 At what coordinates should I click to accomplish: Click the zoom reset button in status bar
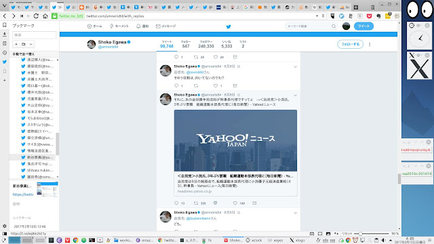pyautogui.click(x=347, y=234)
